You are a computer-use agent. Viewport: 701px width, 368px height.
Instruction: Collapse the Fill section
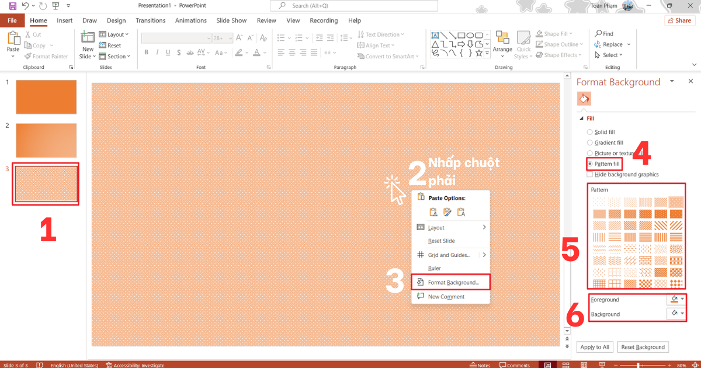(582, 119)
